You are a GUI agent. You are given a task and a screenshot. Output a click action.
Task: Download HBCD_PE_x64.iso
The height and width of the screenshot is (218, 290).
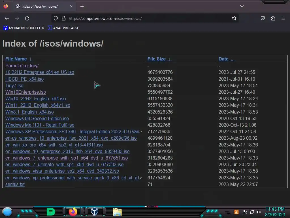[24, 79]
